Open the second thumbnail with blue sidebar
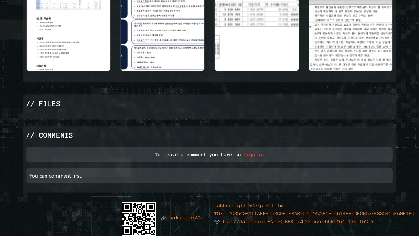The width and height of the screenshot is (419, 236). (163, 35)
